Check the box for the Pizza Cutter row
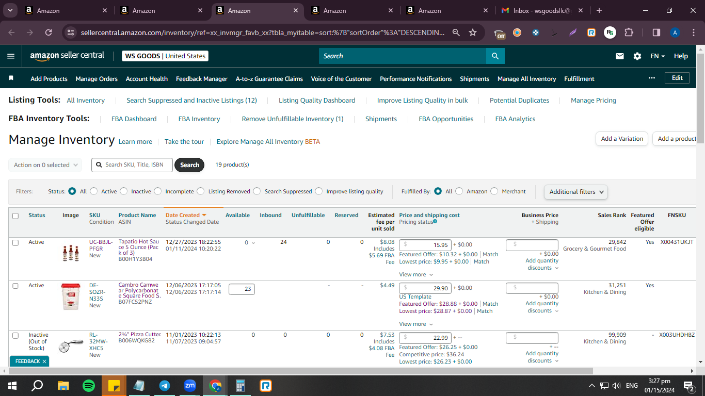 pyautogui.click(x=15, y=336)
